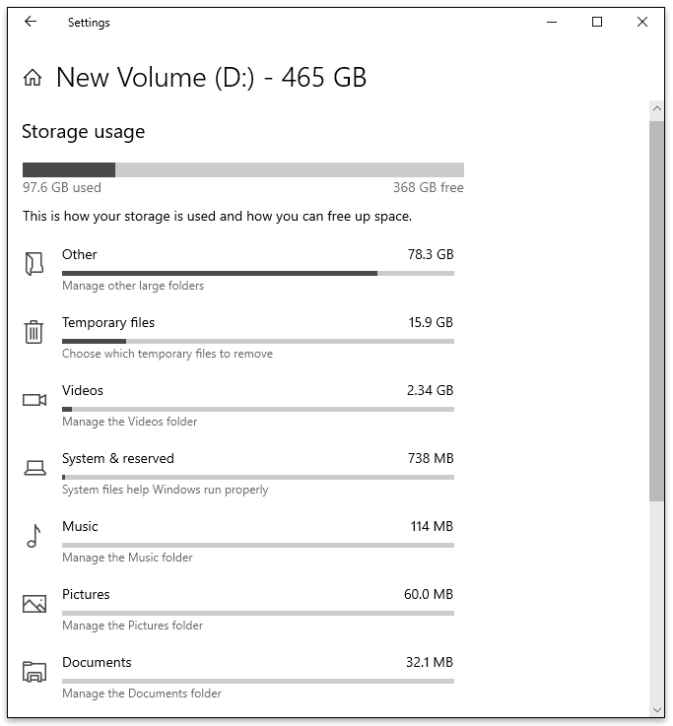Screen dimensions: 673x726
Task: Click the Temporary files trash icon
Action: point(34,332)
